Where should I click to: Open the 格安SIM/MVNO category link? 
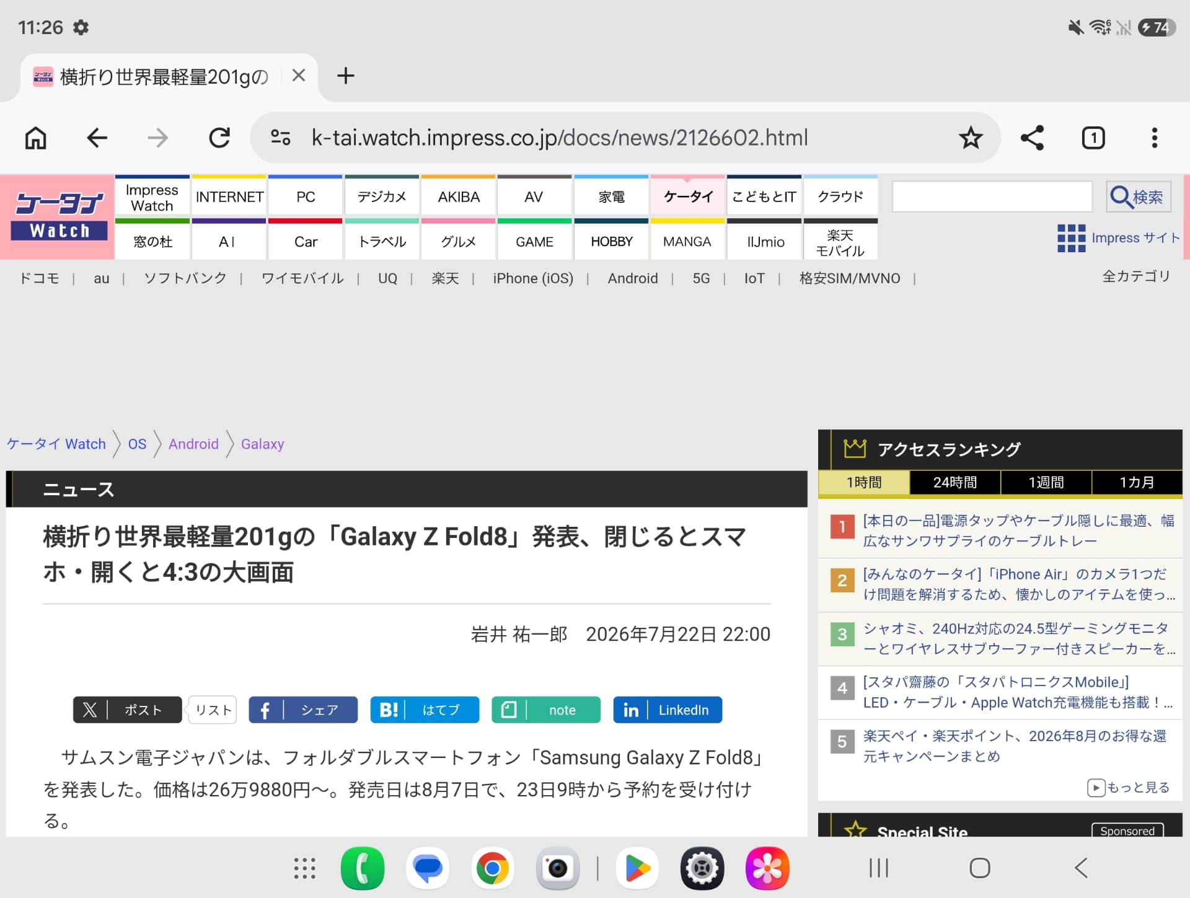[x=850, y=278]
